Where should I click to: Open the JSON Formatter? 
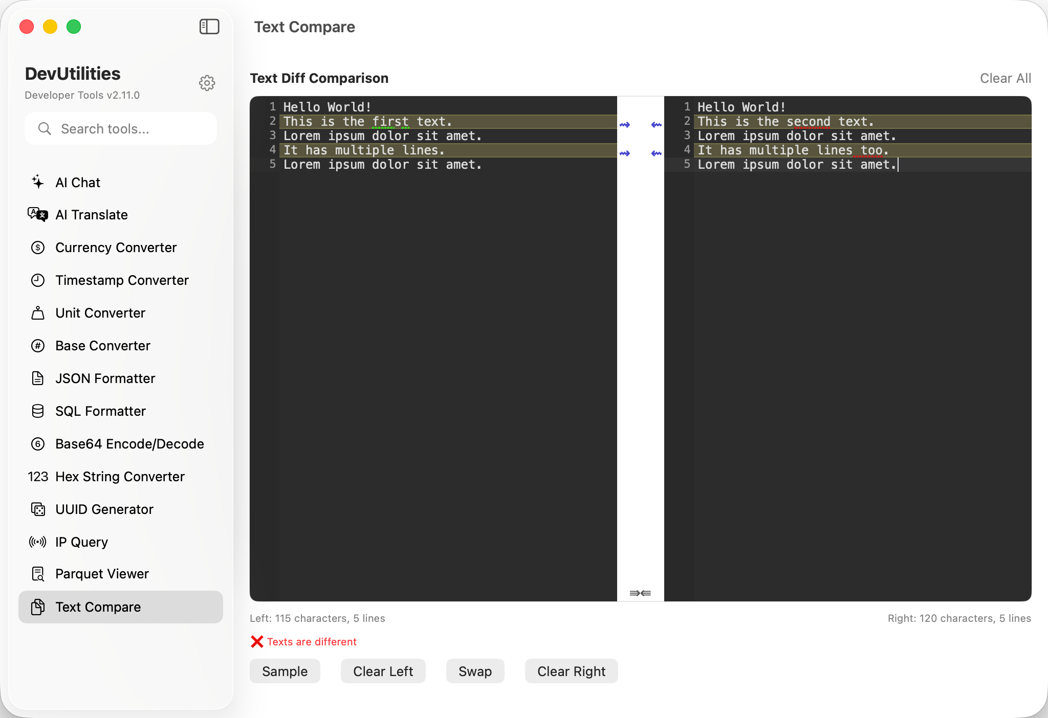105,378
